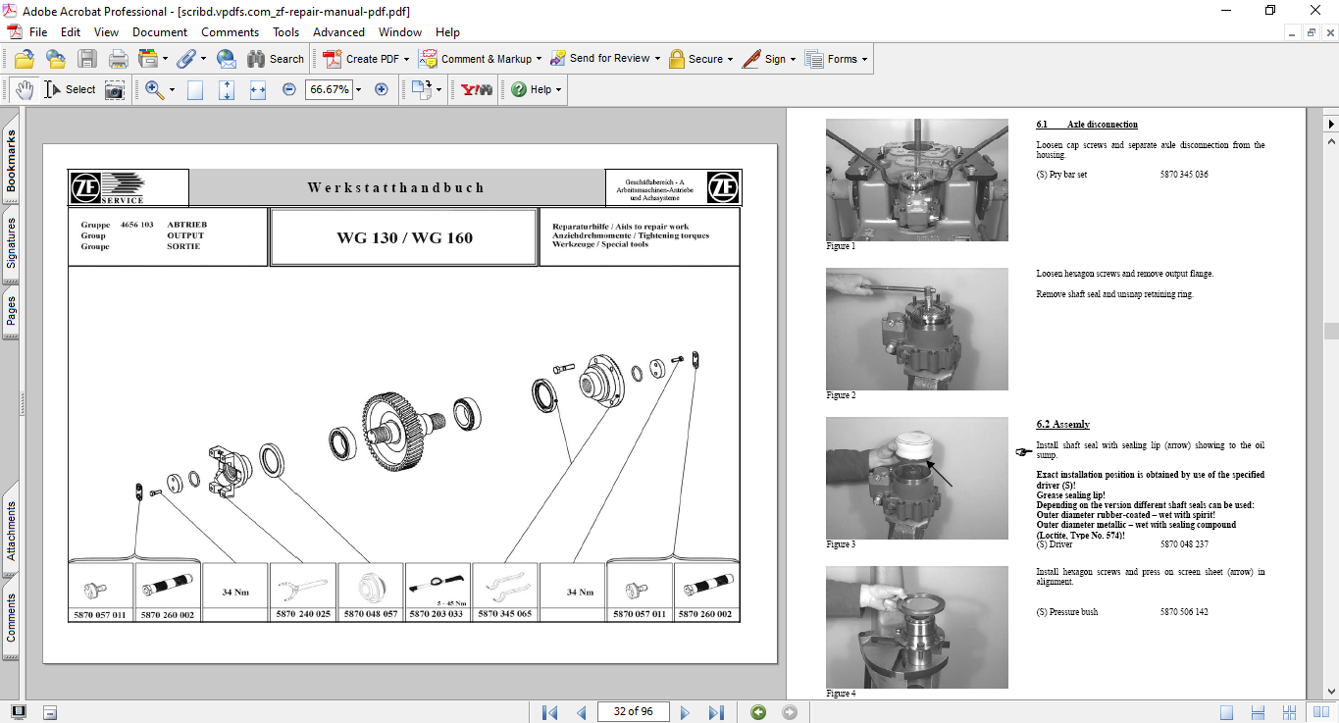Viewport: 1339px width, 723px height.
Task: Click the green previous view arrow
Action: coord(758,712)
